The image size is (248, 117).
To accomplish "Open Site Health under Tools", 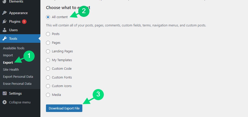I will tap(11, 69).
